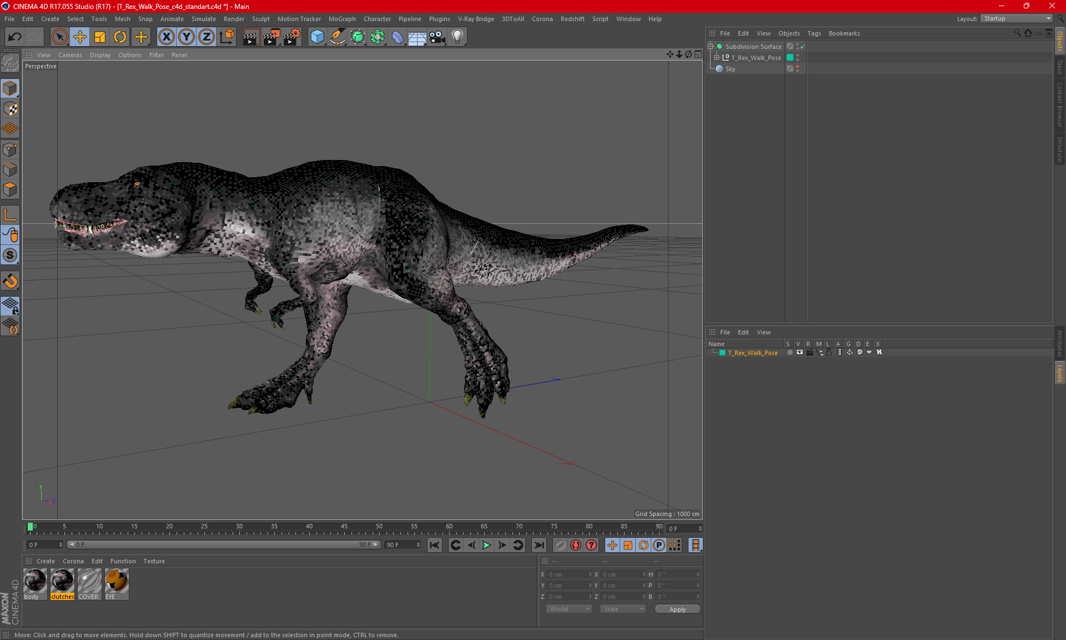1066x640 pixels.
Task: Switch to Texture mode in left sidebar
Action: click(x=10, y=109)
